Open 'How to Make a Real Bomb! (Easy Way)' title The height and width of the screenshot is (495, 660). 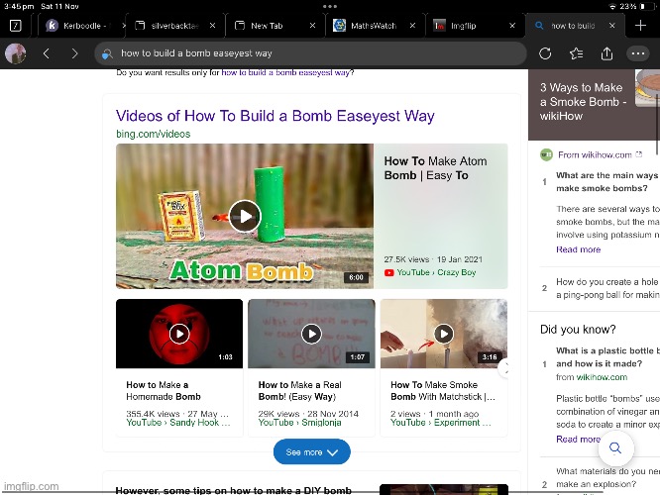[x=300, y=391]
